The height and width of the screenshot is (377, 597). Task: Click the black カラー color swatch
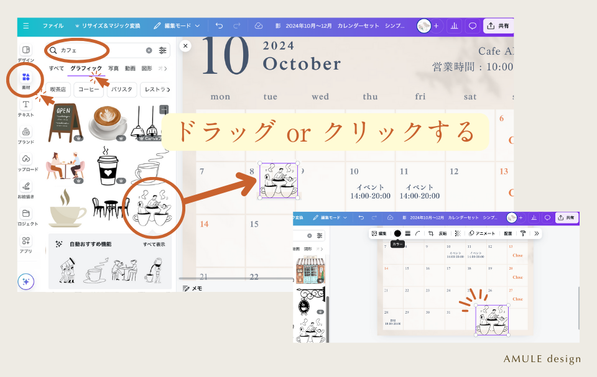tap(397, 234)
